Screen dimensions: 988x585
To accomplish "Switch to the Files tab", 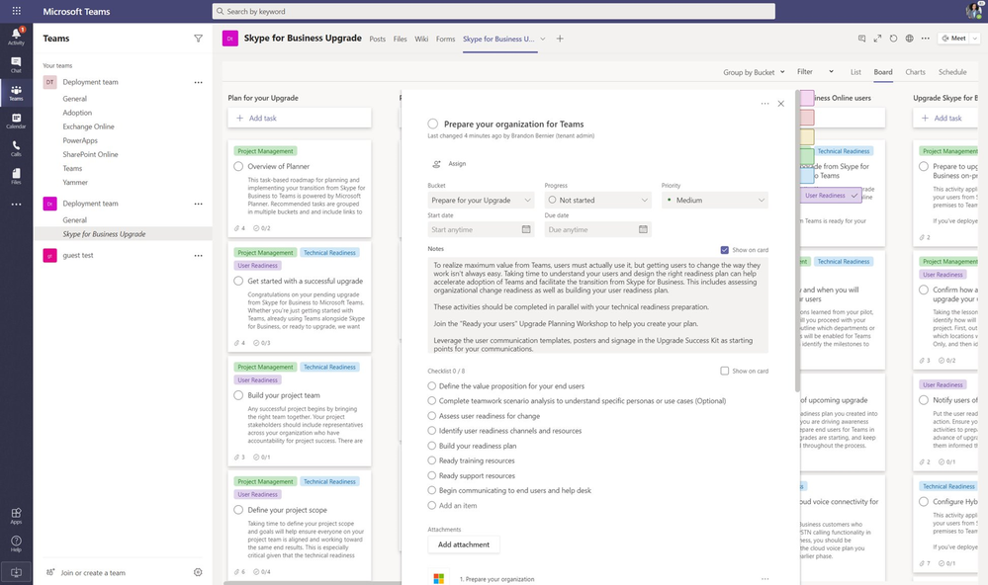I will (x=401, y=40).
